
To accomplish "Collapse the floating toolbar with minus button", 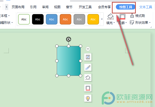I will point(88,49).
